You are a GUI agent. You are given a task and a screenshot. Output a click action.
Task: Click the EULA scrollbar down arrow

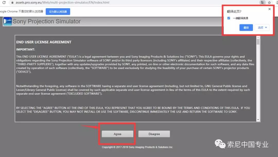258,120
